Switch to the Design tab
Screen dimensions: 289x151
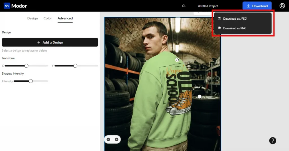pos(32,19)
